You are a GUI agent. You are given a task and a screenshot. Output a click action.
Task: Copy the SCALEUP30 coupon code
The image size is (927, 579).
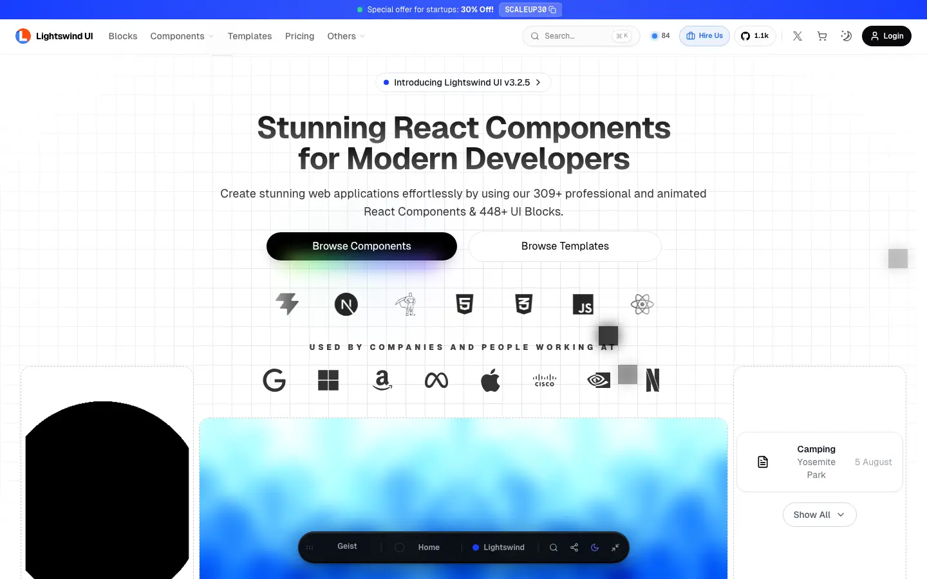[530, 10]
